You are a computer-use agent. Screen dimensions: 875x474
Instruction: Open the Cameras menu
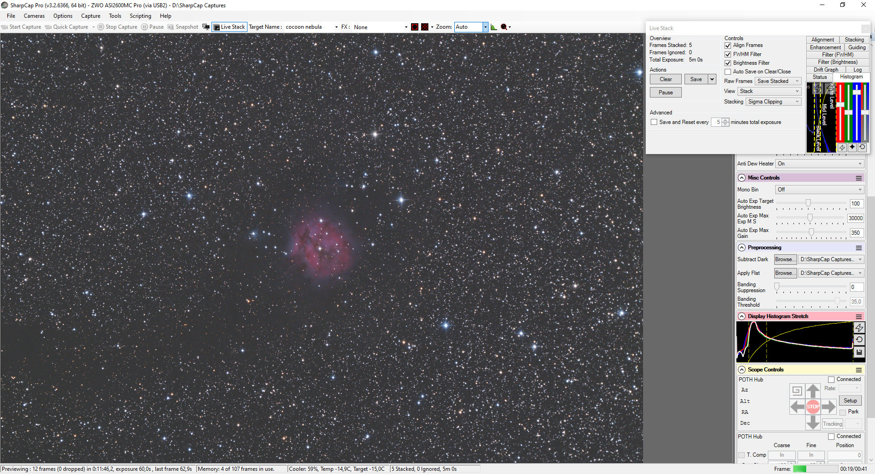(34, 16)
